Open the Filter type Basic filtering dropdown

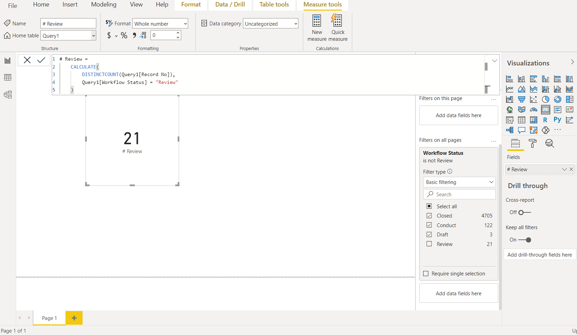pos(459,182)
